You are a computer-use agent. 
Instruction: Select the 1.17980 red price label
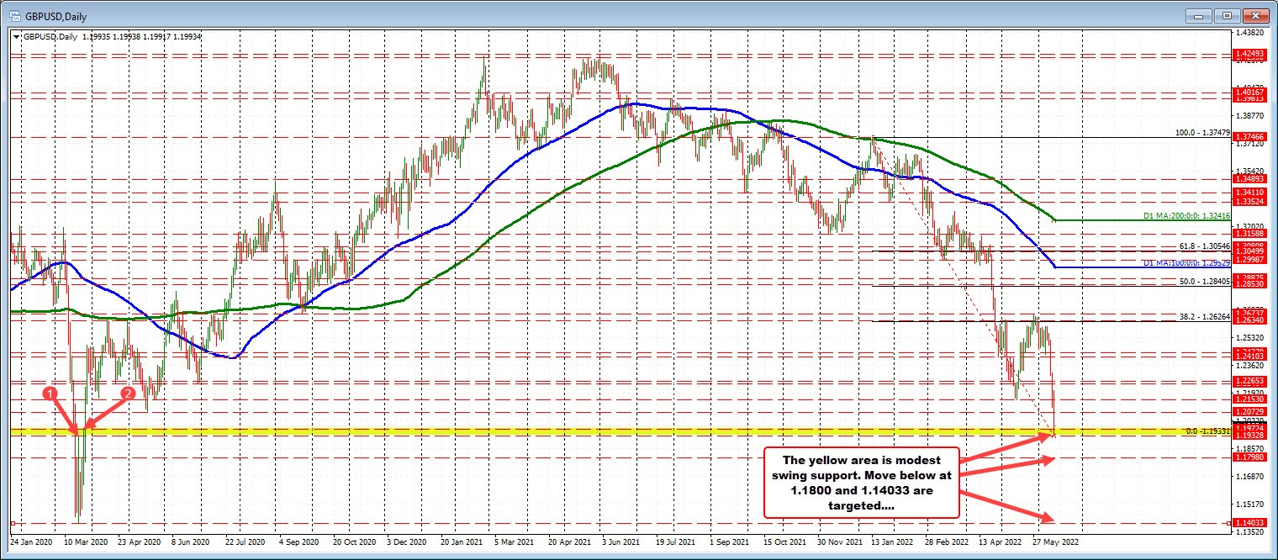(x=1249, y=457)
